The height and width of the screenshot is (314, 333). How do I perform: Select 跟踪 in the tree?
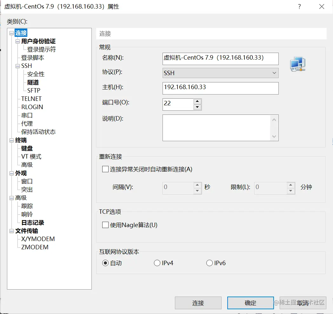pyautogui.click(x=27, y=206)
